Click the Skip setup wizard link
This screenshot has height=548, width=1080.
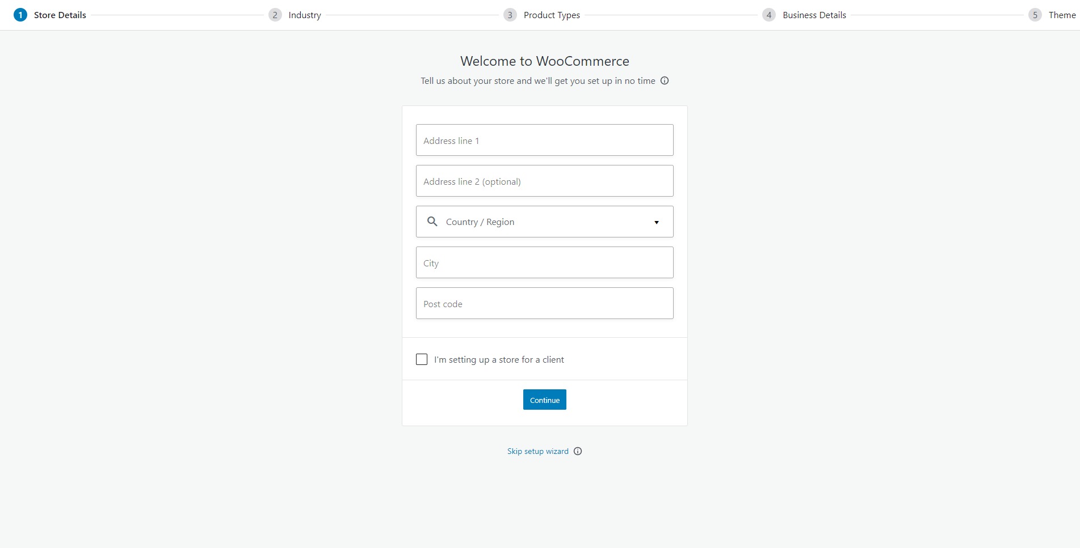coord(537,451)
